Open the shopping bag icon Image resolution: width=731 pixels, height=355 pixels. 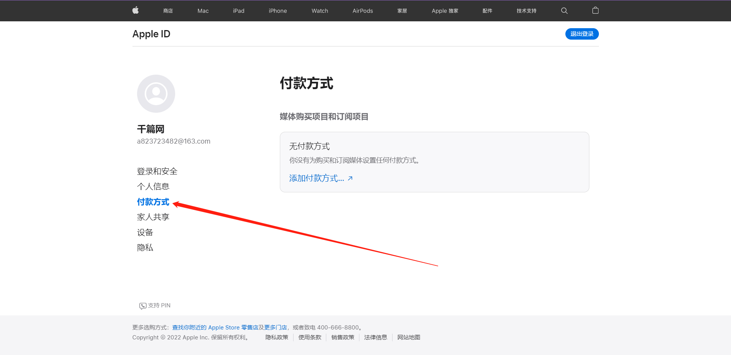(x=595, y=10)
